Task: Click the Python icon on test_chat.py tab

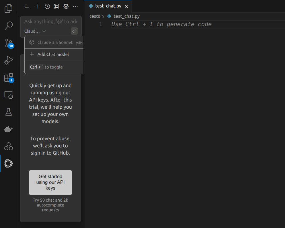Action: (x=91, y=6)
